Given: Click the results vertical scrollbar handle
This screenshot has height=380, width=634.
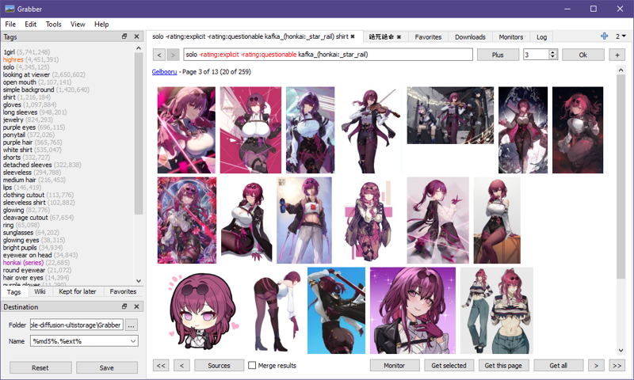Looking at the screenshot, I should pos(621,177).
